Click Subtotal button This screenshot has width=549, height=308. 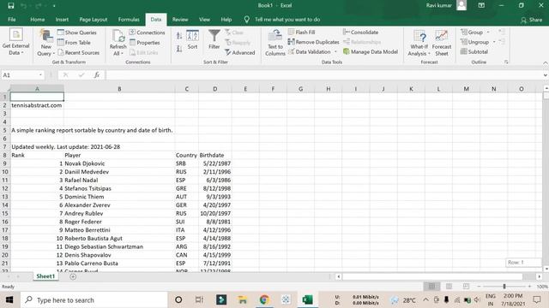point(474,51)
